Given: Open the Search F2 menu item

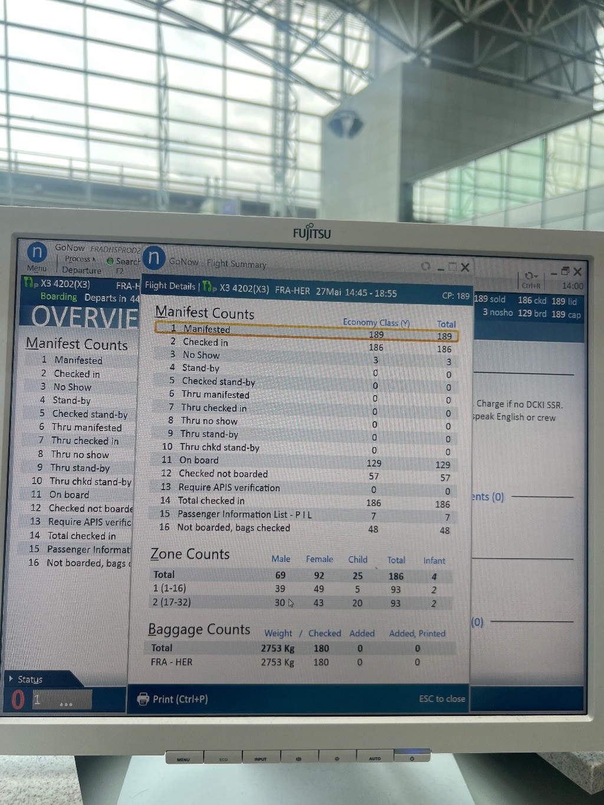Looking at the screenshot, I should [127, 261].
